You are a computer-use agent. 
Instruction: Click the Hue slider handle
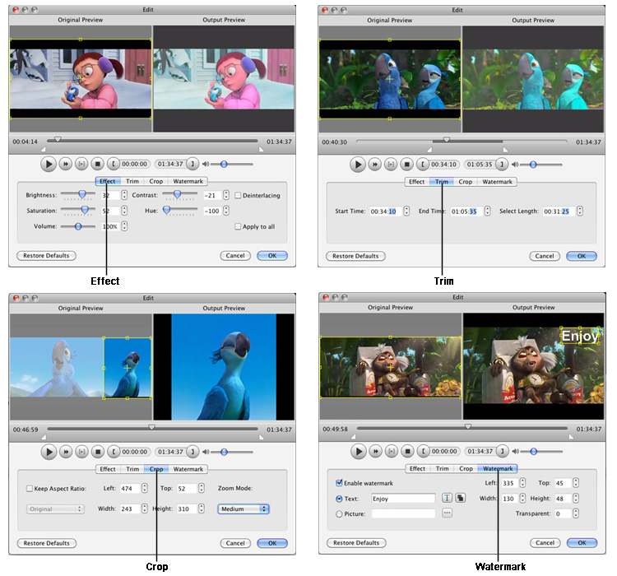coord(167,210)
